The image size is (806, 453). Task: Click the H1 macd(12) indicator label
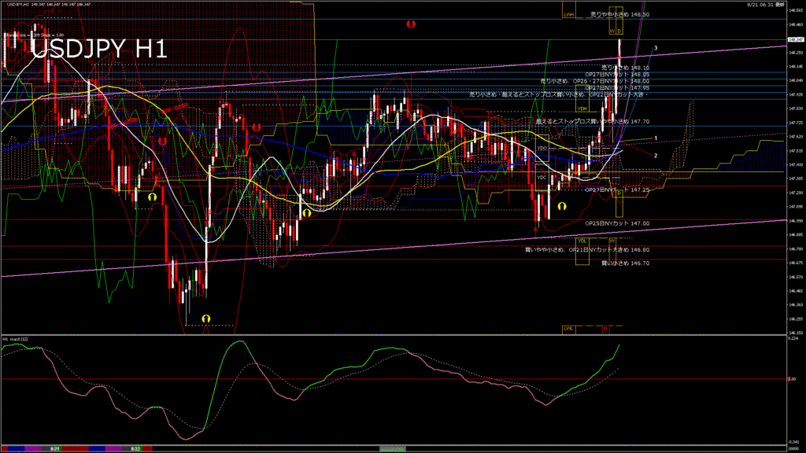coord(16,339)
